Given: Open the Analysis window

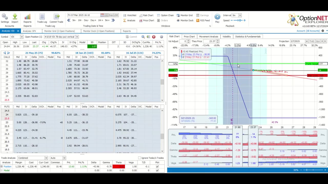Looking at the screenshot, I should (129, 20).
